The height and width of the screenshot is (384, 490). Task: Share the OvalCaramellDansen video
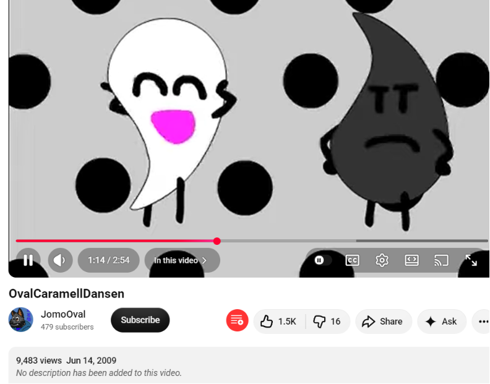coord(384,321)
